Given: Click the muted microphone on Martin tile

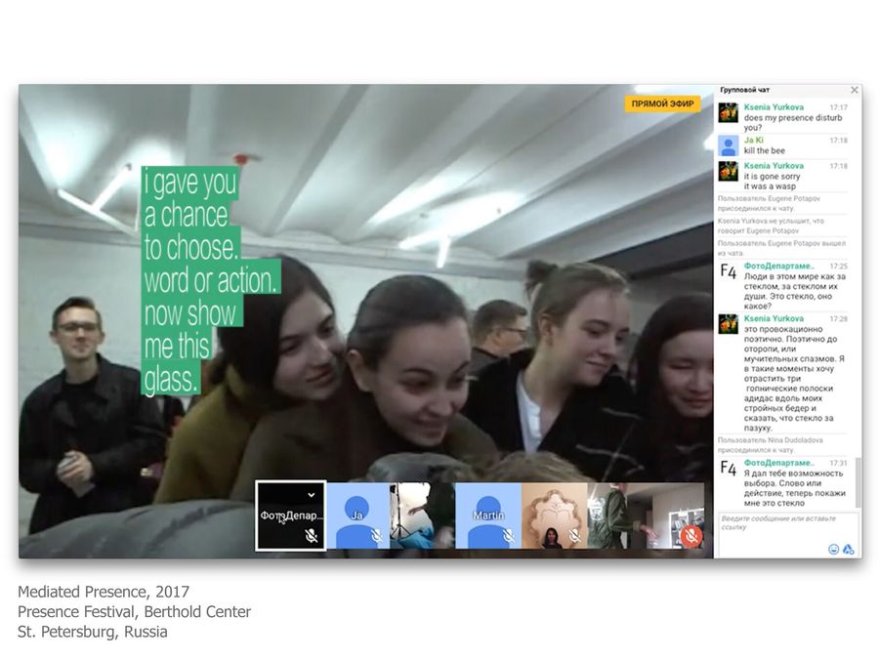Looking at the screenshot, I should (x=508, y=536).
